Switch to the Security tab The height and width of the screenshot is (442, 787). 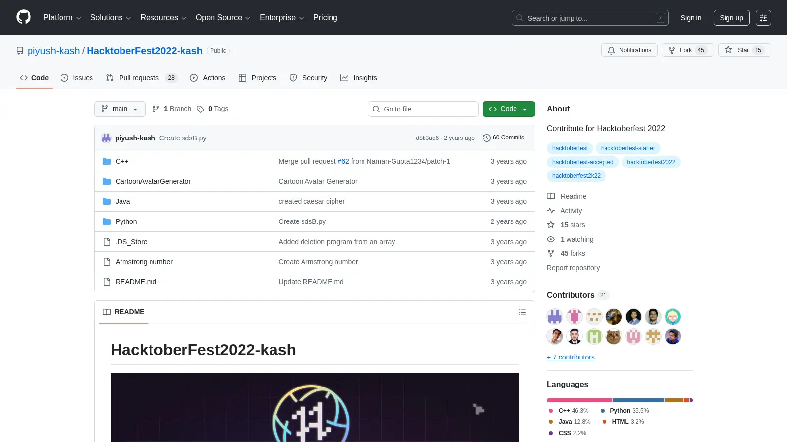(x=308, y=78)
